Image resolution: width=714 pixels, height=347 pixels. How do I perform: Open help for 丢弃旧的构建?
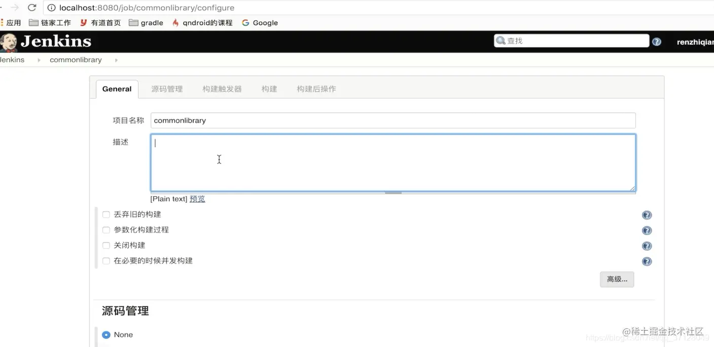point(647,215)
